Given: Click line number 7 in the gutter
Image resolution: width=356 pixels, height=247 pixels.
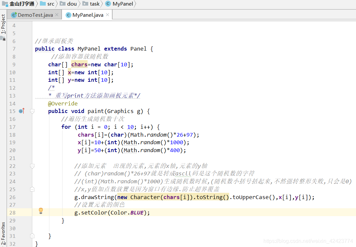Looking at the screenshot, I should [14, 49].
